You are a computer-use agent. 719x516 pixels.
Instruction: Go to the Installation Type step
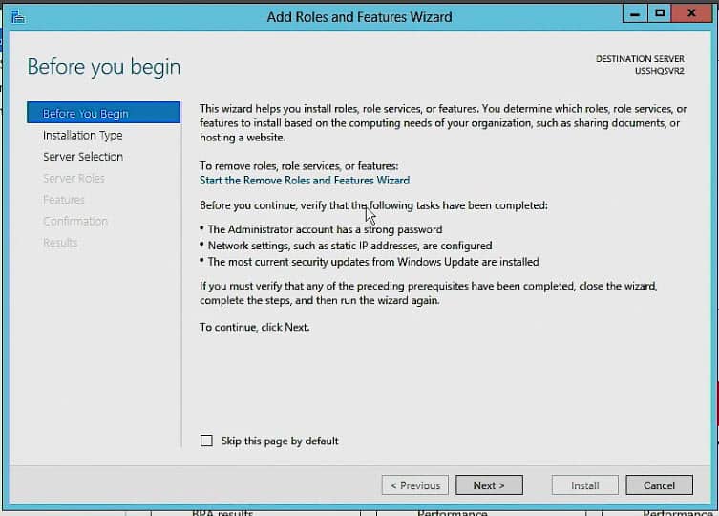82,136
